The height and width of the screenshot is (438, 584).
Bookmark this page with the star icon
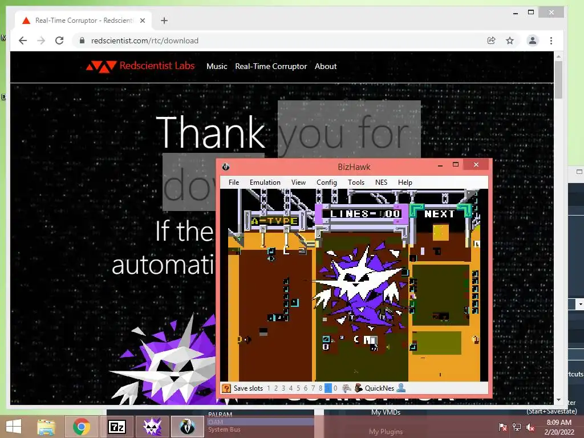tap(510, 40)
